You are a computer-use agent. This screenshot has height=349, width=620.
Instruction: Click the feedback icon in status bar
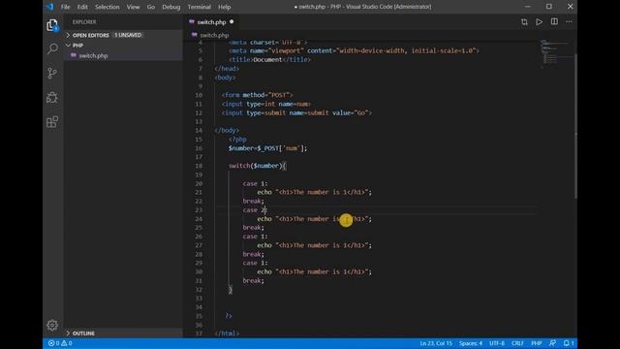(x=552, y=343)
